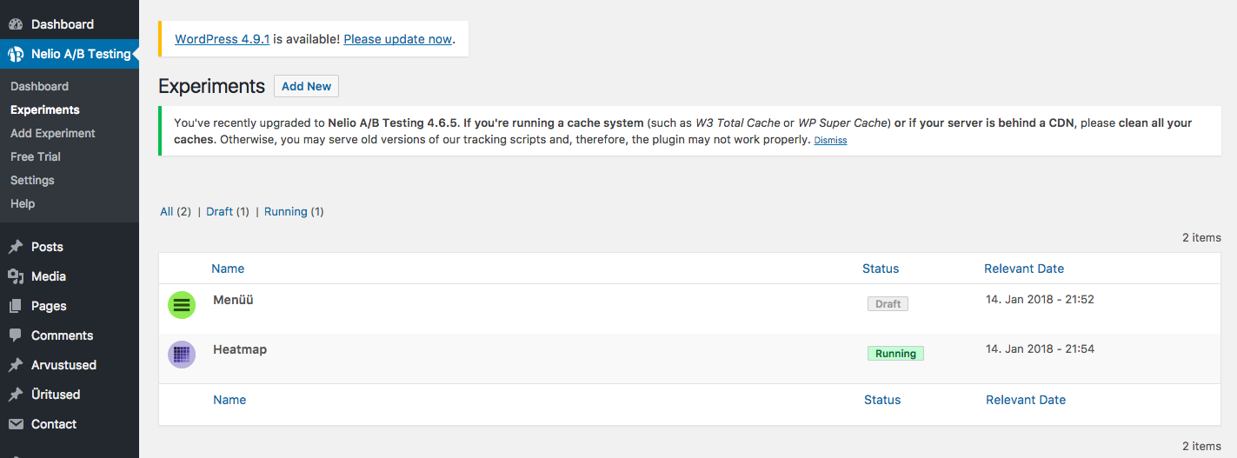This screenshot has width=1237, height=458.
Task: Sort by Relevant Date in table footer
Action: [1026, 400]
